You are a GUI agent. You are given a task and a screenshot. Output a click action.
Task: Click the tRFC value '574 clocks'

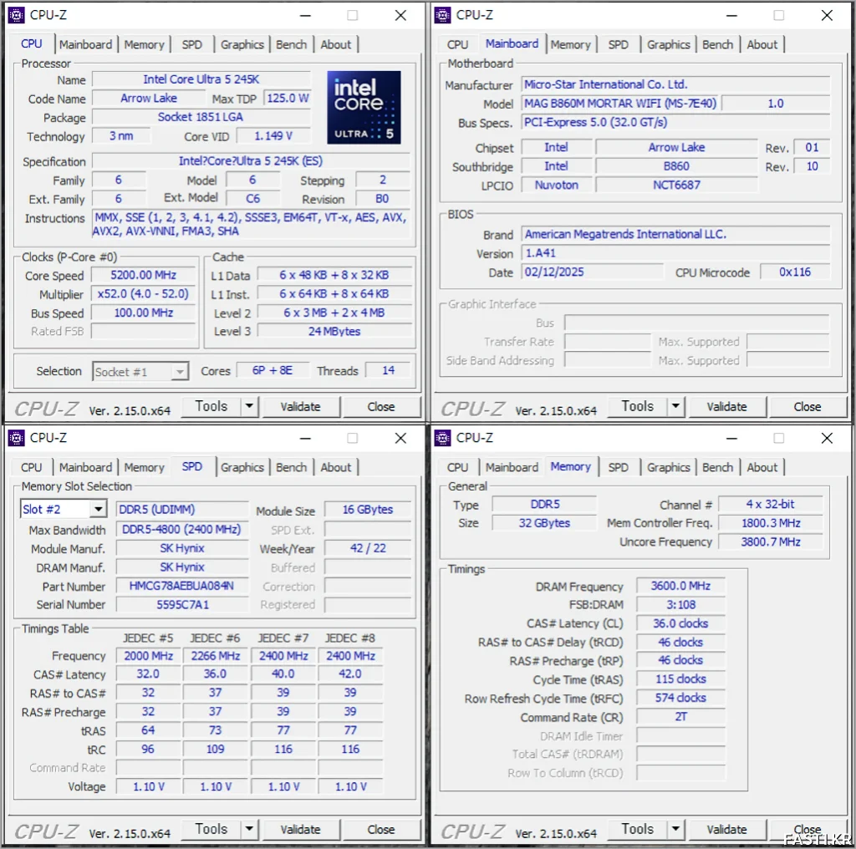[x=680, y=698]
